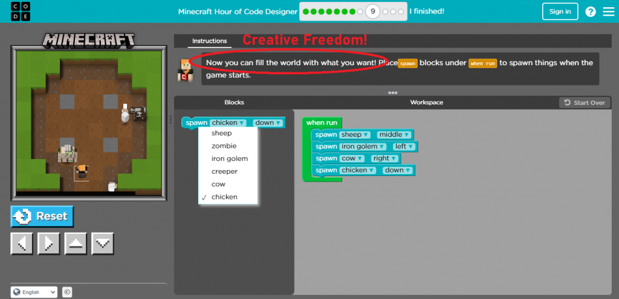Image resolution: width=619 pixels, height=299 pixels.
Task: Open workspace middle position dropdown
Action: tap(394, 134)
